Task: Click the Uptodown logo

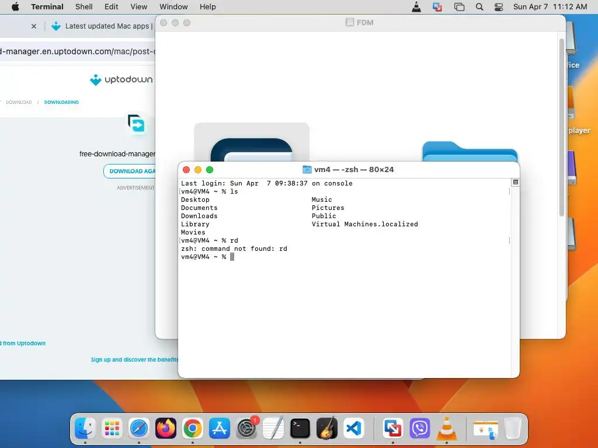Action: click(x=121, y=79)
